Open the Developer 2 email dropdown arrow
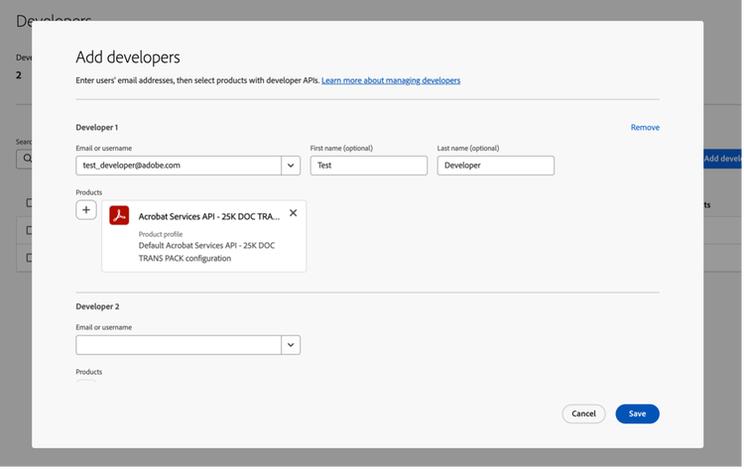744x469 pixels. coord(291,346)
